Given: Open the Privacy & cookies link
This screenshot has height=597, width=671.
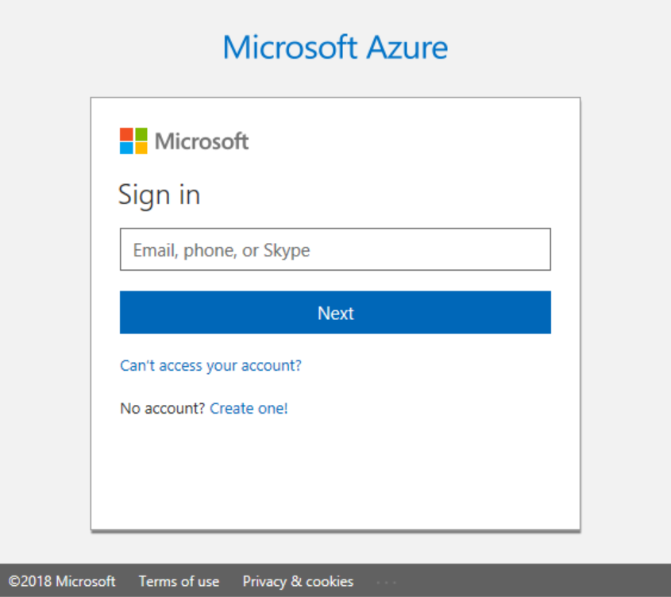Looking at the screenshot, I should [x=299, y=581].
